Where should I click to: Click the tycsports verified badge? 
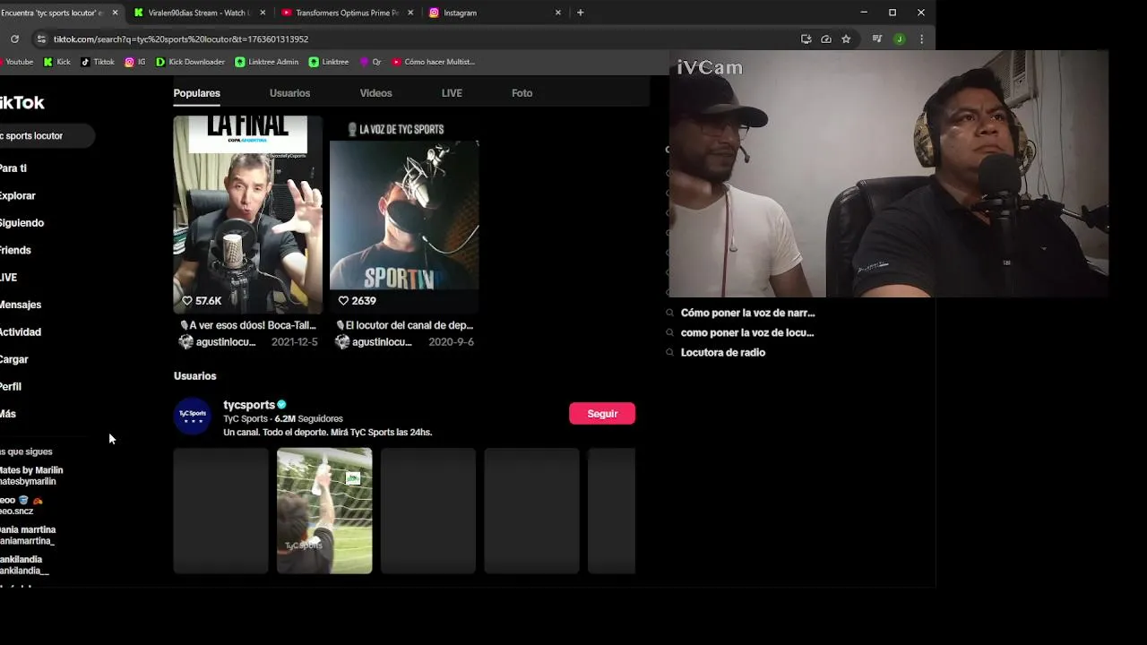tap(281, 405)
